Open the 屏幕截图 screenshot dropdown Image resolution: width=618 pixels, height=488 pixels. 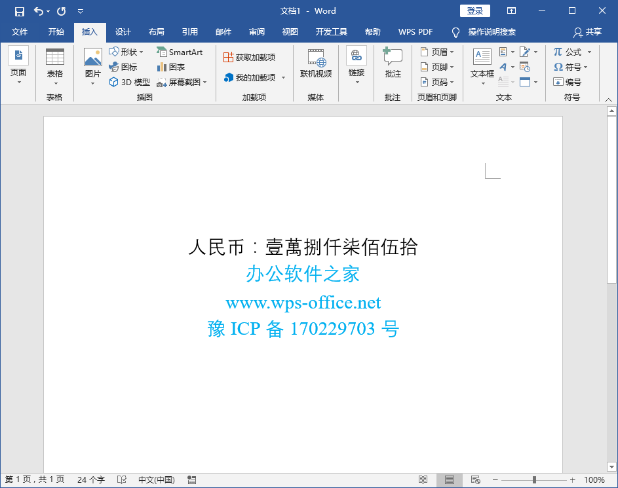pyautogui.click(x=182, y=82)
